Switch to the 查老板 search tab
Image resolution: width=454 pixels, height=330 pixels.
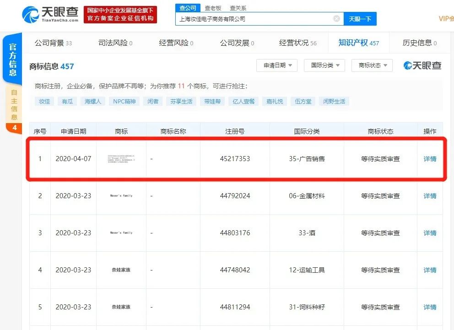pyautogui.click(x=212, y=8)
